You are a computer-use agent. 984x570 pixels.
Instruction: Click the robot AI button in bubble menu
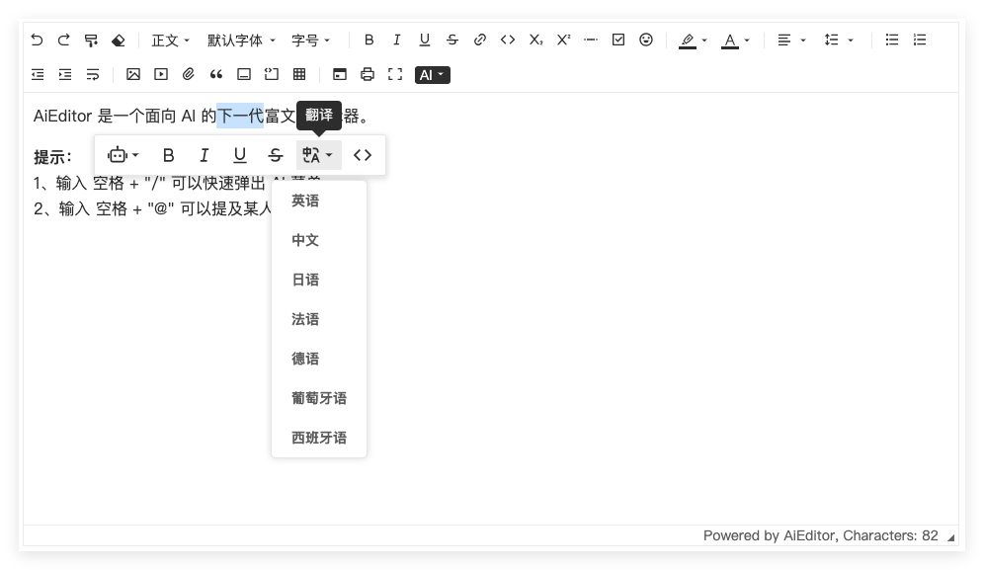(x=123, y=155)
